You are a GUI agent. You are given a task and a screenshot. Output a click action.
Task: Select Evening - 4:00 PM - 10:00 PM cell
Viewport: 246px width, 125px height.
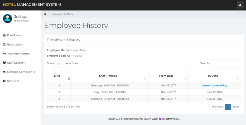point(110,86)
